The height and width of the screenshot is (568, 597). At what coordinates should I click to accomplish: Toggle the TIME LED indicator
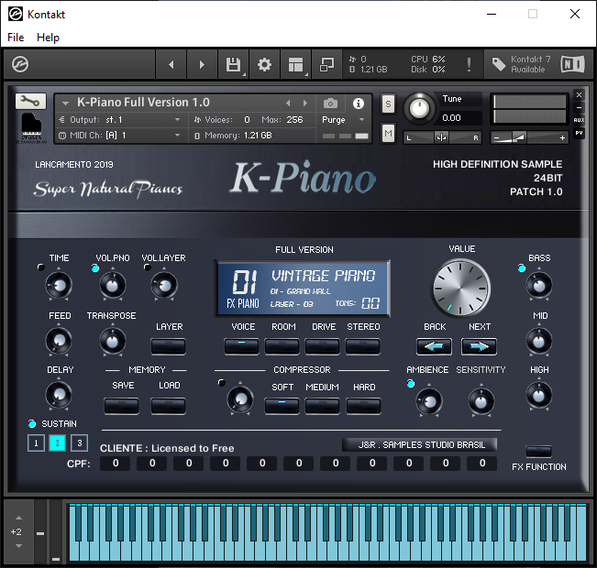click(40, 268)
